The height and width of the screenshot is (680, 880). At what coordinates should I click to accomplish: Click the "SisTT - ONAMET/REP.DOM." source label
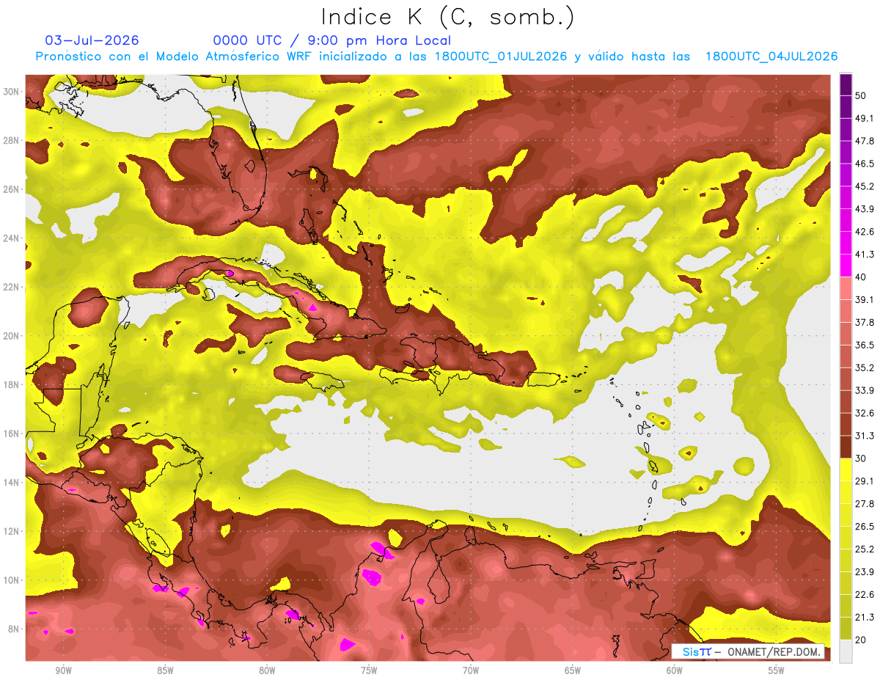pos(747,651)
